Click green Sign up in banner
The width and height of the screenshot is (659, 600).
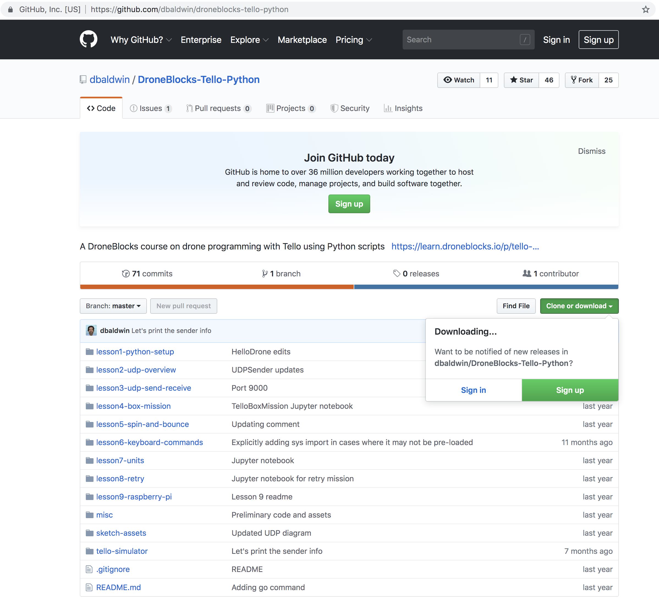coord(349,204)
